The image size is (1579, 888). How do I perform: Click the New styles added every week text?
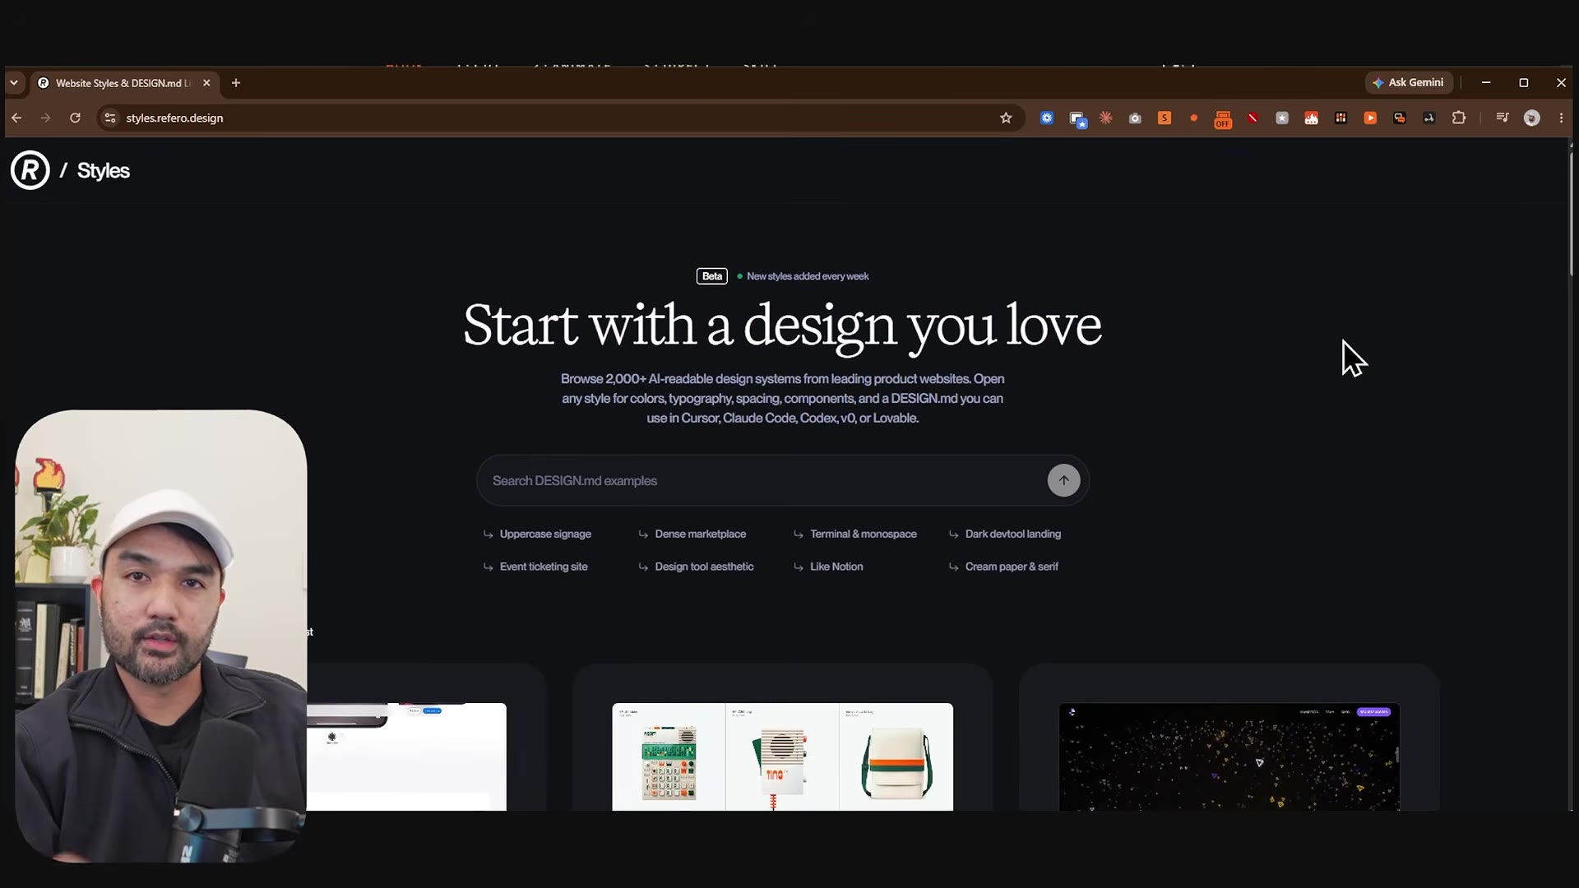point(808,276)
